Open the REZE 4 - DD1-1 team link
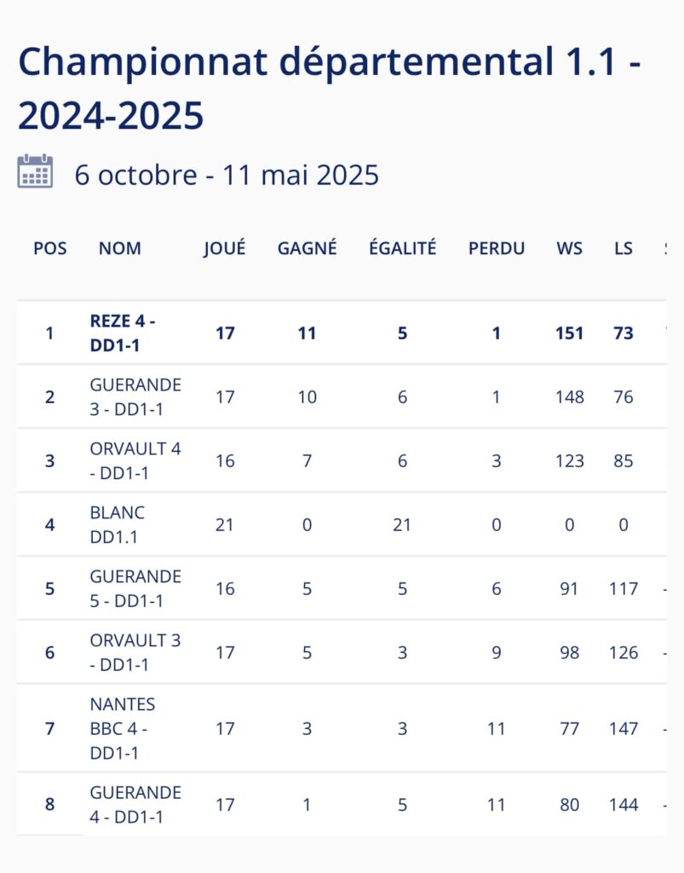This screenshot has height=873, width=684. point(123,332)
